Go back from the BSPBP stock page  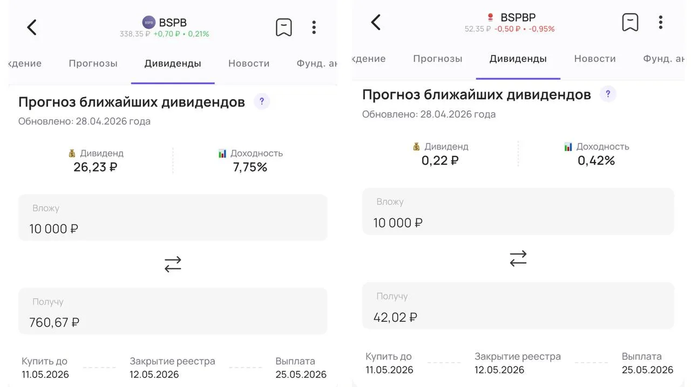pyautogui.click(x=376, y=22)
